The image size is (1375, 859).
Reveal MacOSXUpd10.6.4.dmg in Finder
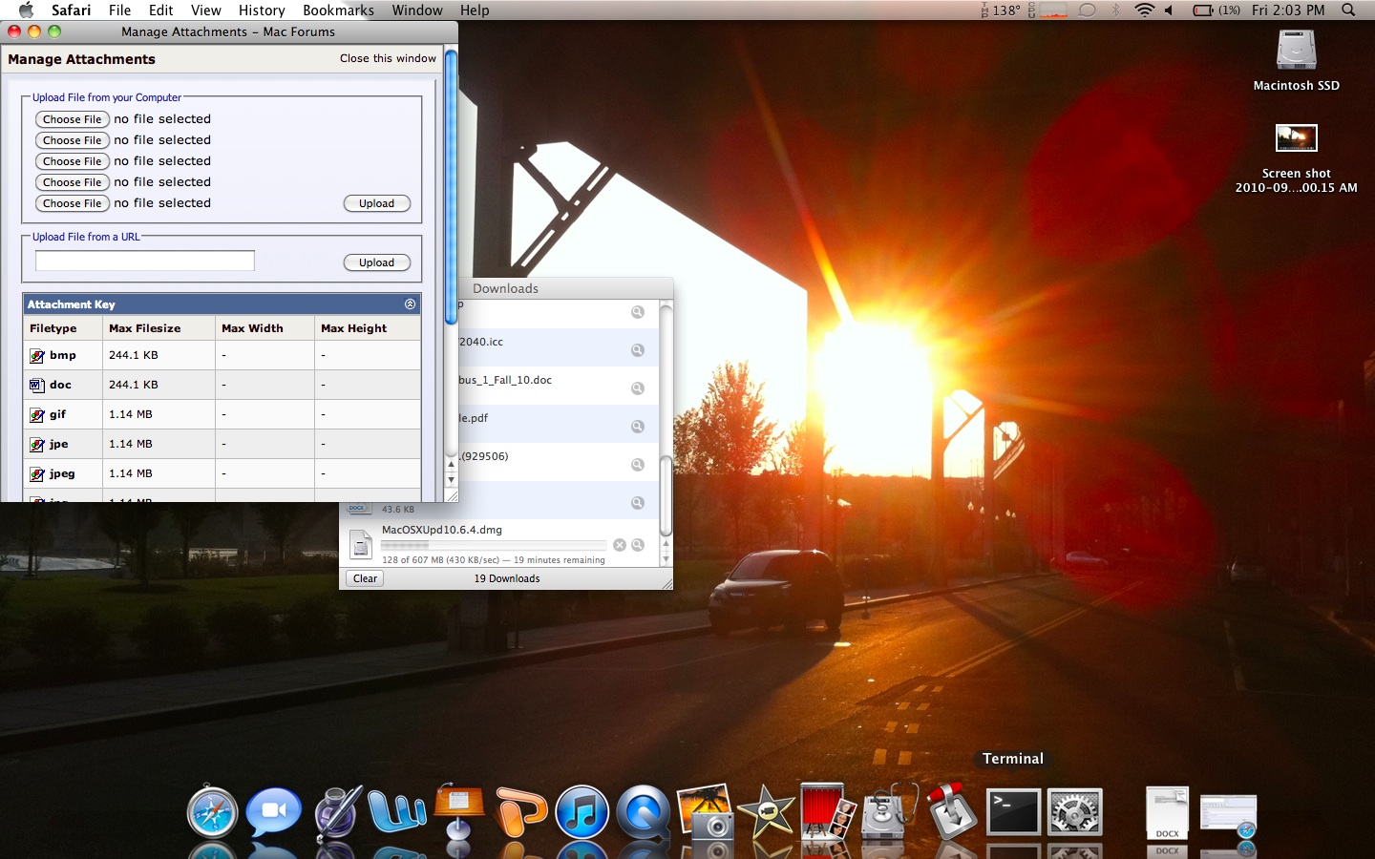point(638,545)
